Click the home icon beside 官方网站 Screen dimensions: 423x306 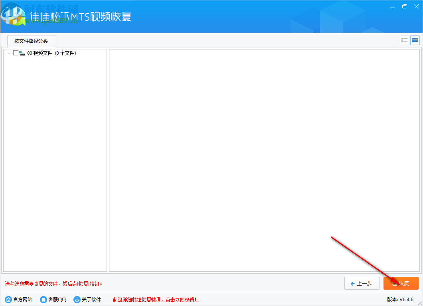point(9,299)
